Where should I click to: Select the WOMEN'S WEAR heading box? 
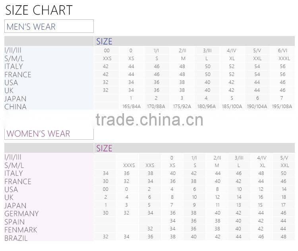click(49, 133)
